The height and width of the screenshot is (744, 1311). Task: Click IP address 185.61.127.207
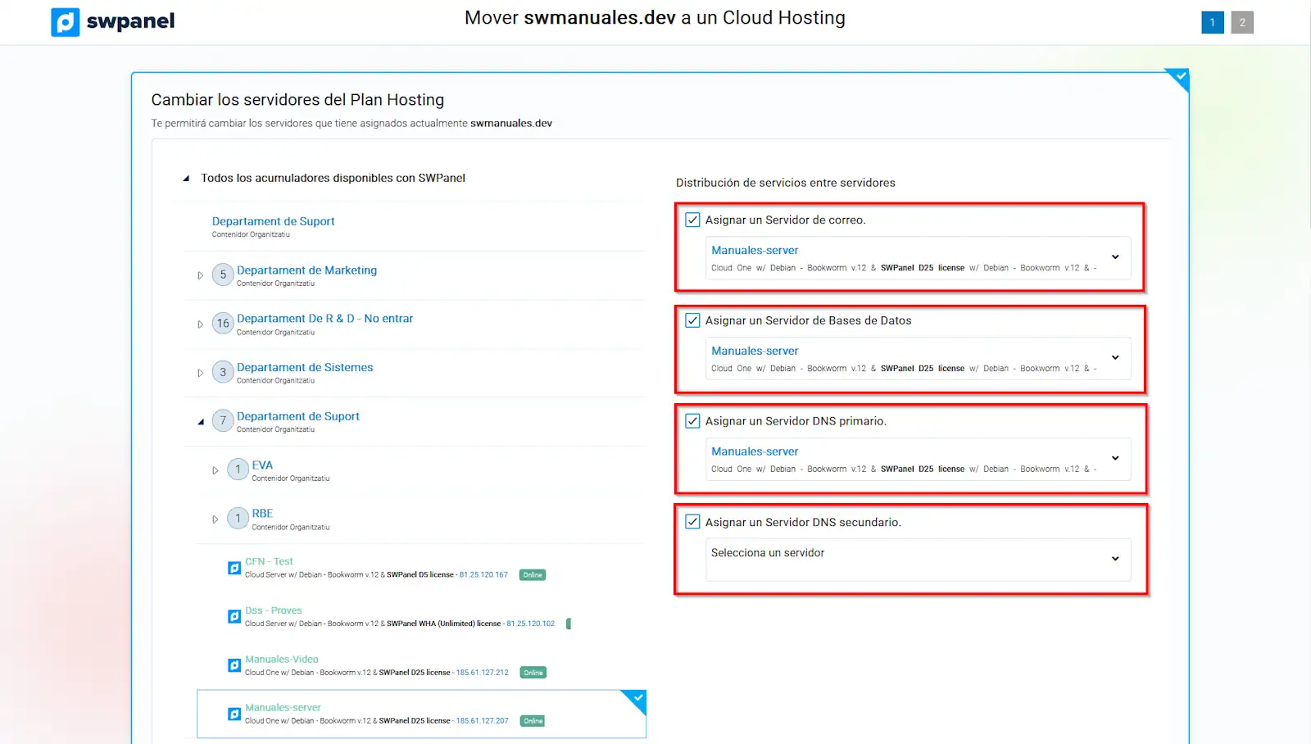(482, 721)
